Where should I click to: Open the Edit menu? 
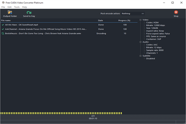[10, 7]
